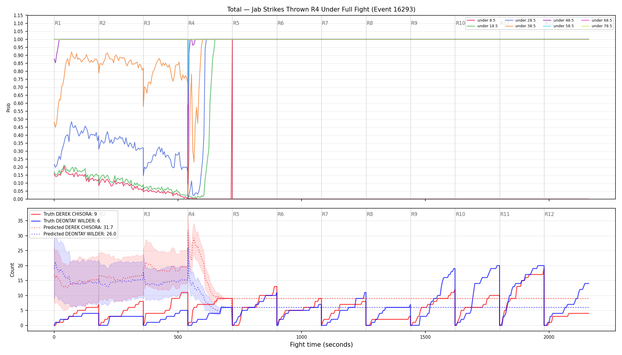Image resolution: width=622 pixels, height=355 pixels.
Task: Click the R2 round marker in probability chart
Action: pyautogui.click(x=102, y=23)
